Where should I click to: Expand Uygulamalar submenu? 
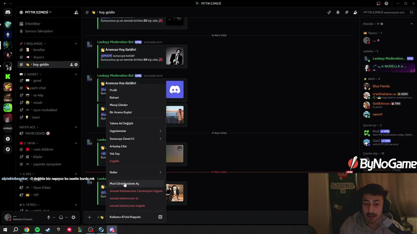pos(136,131)
